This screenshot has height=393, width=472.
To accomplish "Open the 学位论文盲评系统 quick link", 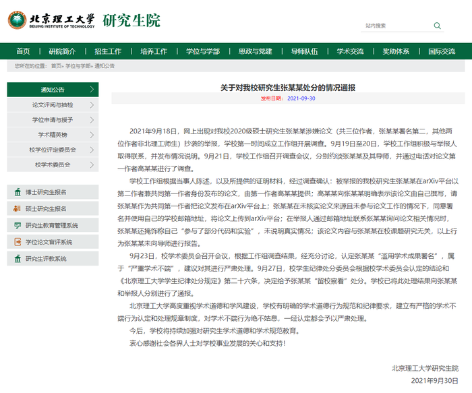I will click(53, 242).
